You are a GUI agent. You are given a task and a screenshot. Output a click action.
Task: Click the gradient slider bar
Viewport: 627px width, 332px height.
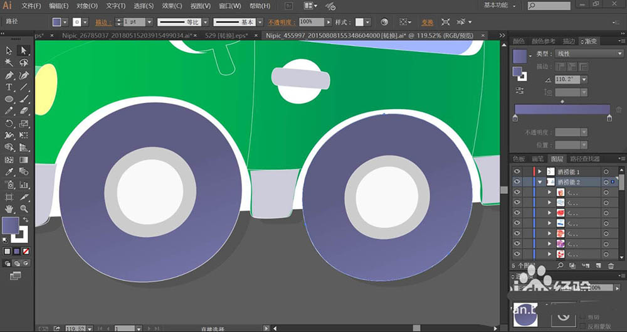point(562,109)
